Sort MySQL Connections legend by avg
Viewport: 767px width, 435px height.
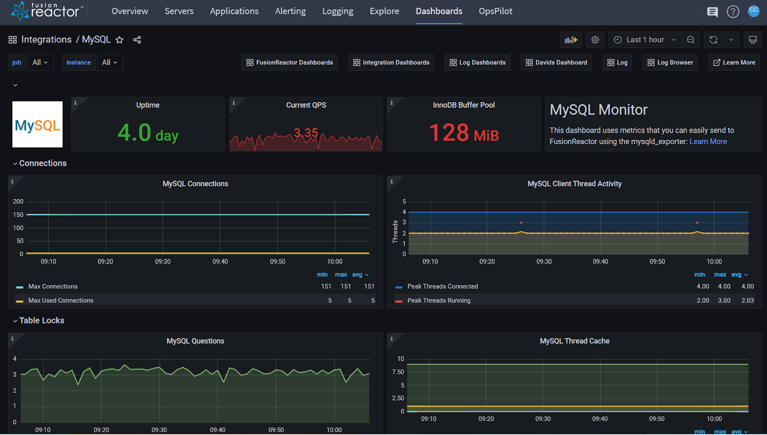pos(360,275)
